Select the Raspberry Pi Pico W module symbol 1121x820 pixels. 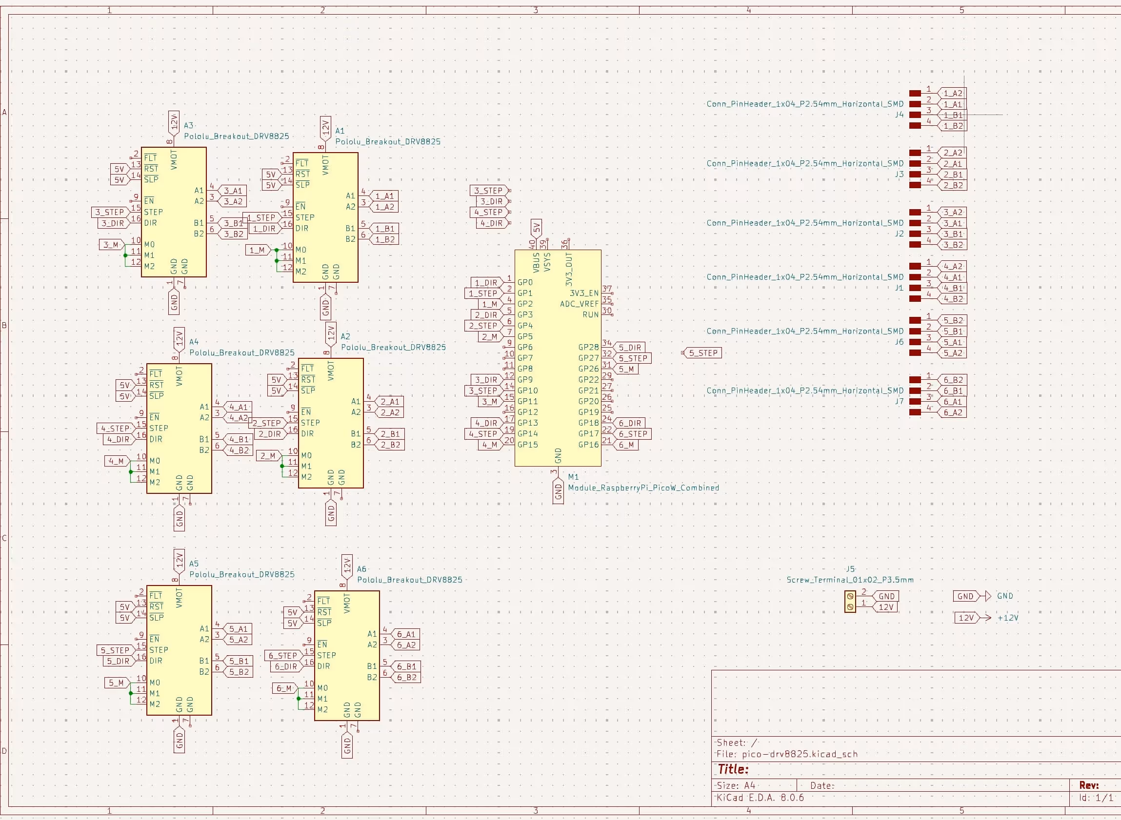click(557, 357)
